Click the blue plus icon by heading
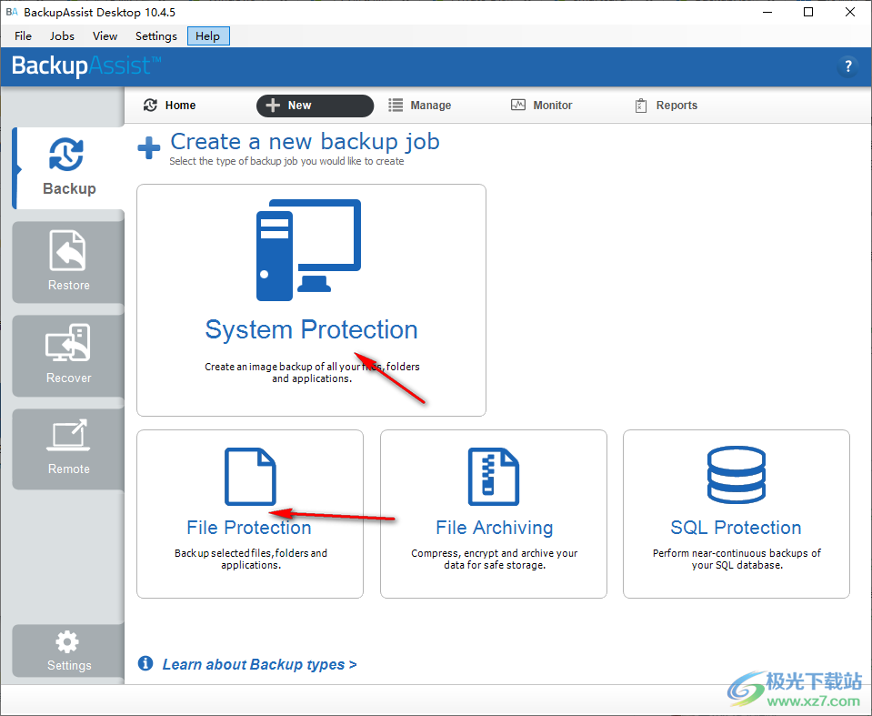Image resolution: width=872 pixels, height=716 pixels. [x=149, y=148]
